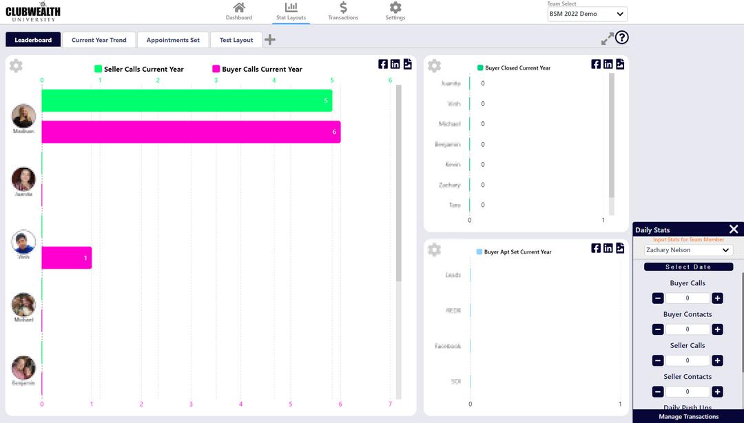
Task: Open the Stat Layouts section
Action: (x=291, y=12)
